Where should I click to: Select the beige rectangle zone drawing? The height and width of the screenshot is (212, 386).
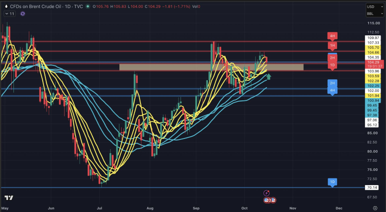[211, 67]
